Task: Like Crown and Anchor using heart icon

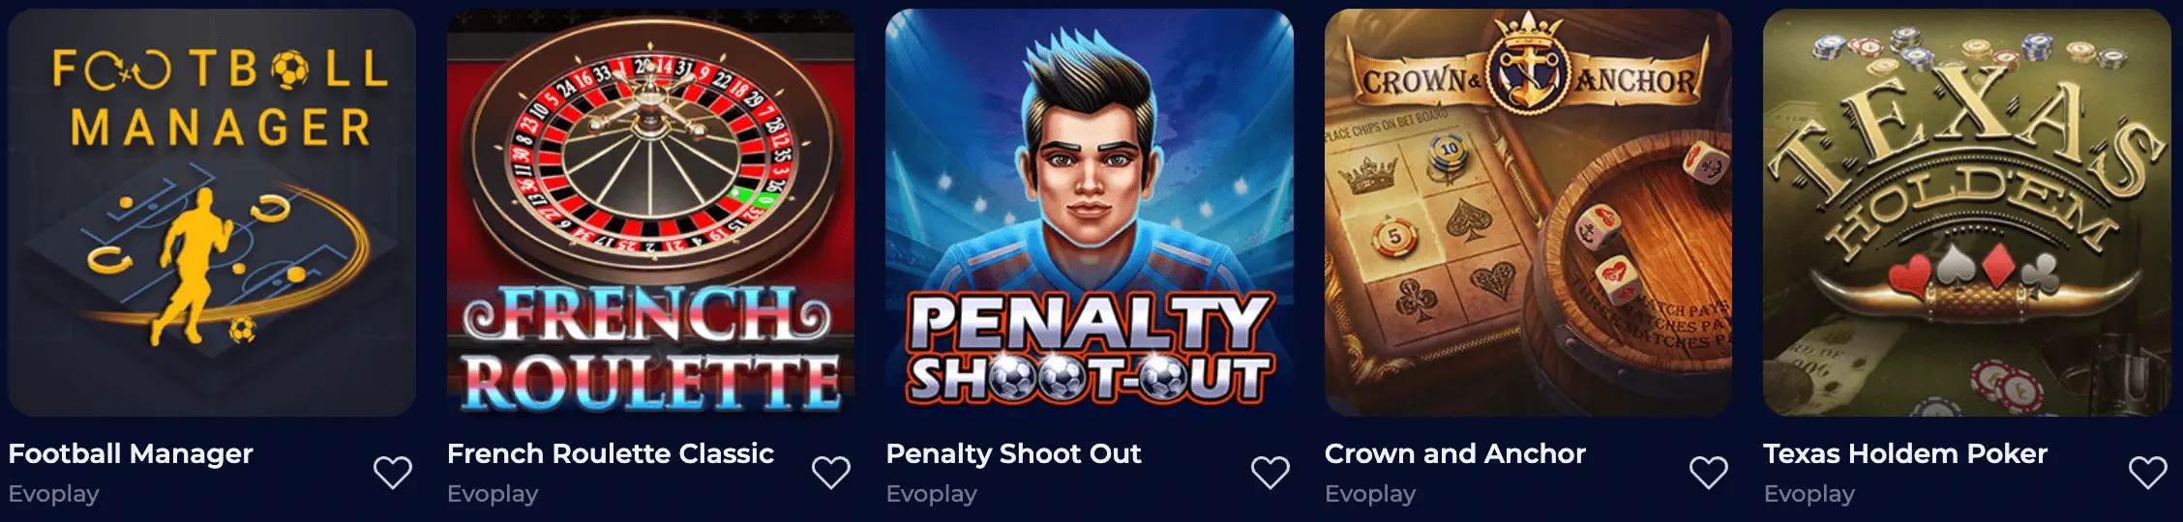Action: pyautogui.click(x=1709, y=473)
